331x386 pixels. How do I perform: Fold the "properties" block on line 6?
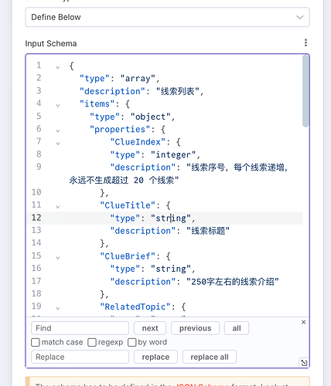pyautogui.click(x=58, y=130)
